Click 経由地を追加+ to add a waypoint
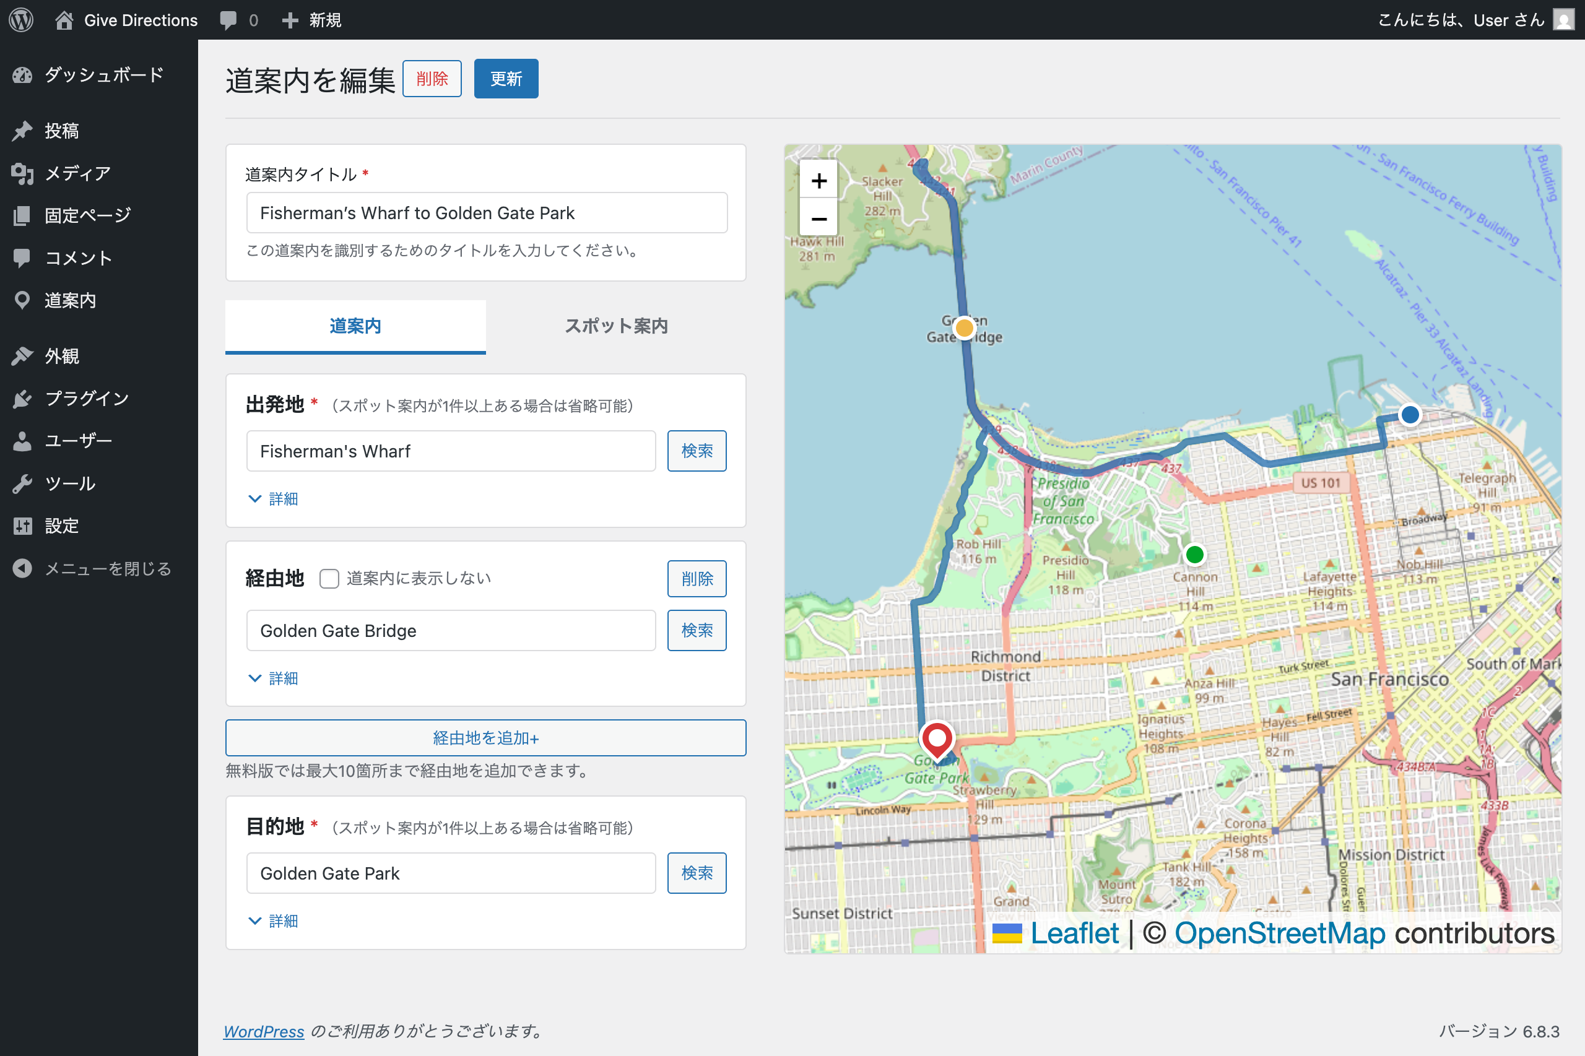 click(485, 737)
